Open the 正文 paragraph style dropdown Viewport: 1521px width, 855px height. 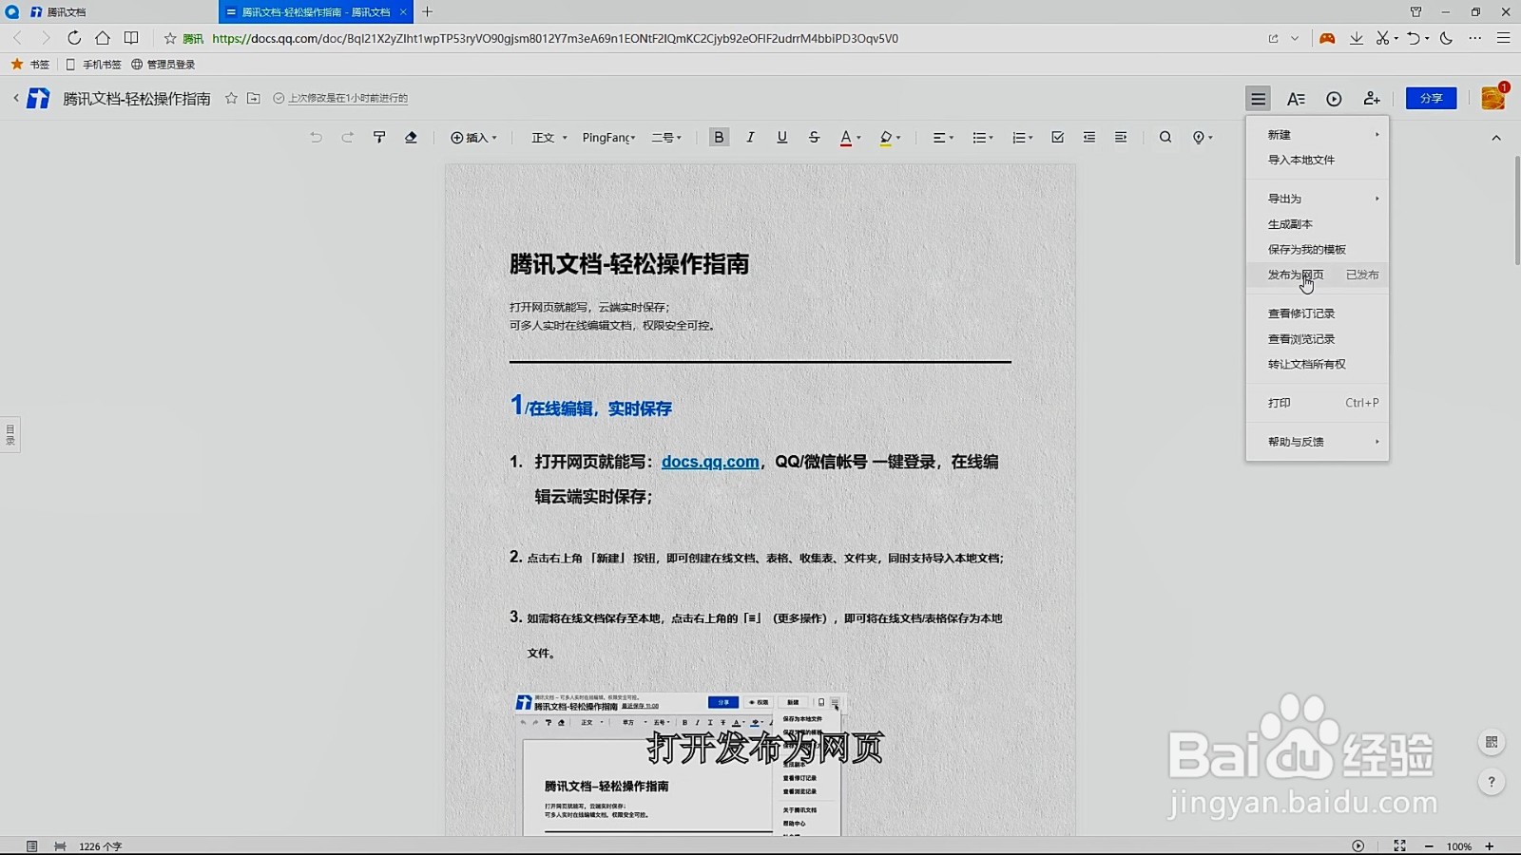click(549, 138)
